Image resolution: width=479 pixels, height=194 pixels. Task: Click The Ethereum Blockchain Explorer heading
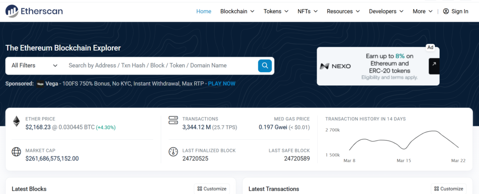point(63,48)
